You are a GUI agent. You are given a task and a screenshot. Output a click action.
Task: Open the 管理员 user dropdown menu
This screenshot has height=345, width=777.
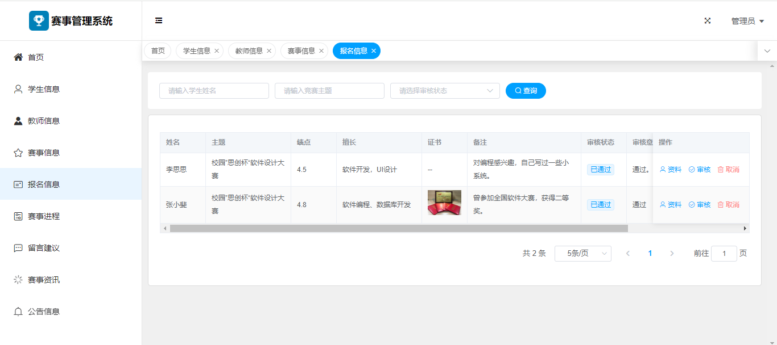pyautogui.click(x=747, y=21)
